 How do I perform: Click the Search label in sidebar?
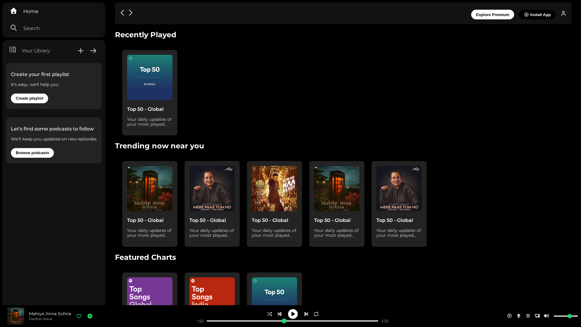(31, 28)
